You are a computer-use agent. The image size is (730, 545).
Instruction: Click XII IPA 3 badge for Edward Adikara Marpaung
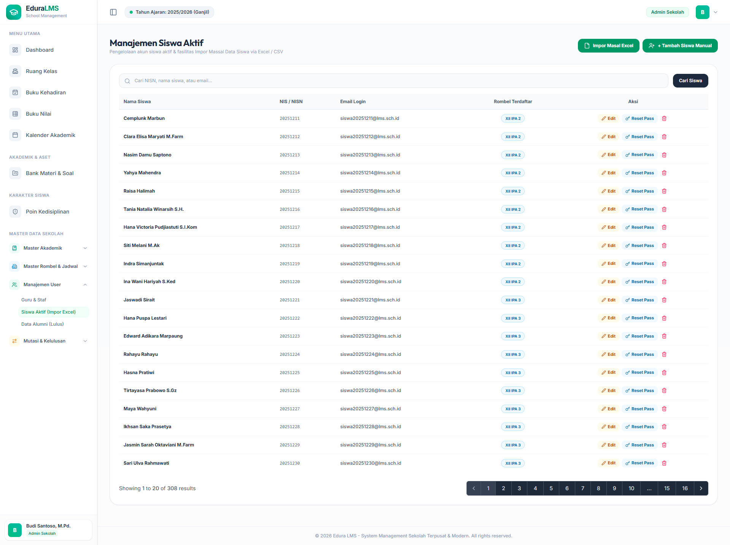[x=513, y=336]
